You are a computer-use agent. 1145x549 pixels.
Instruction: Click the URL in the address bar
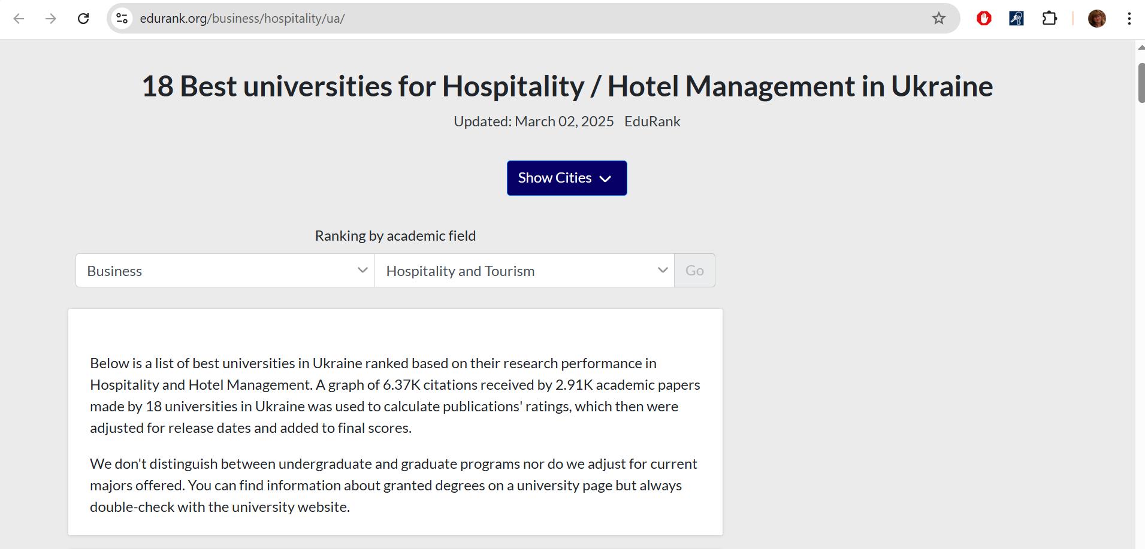click(x=242, y=19)
